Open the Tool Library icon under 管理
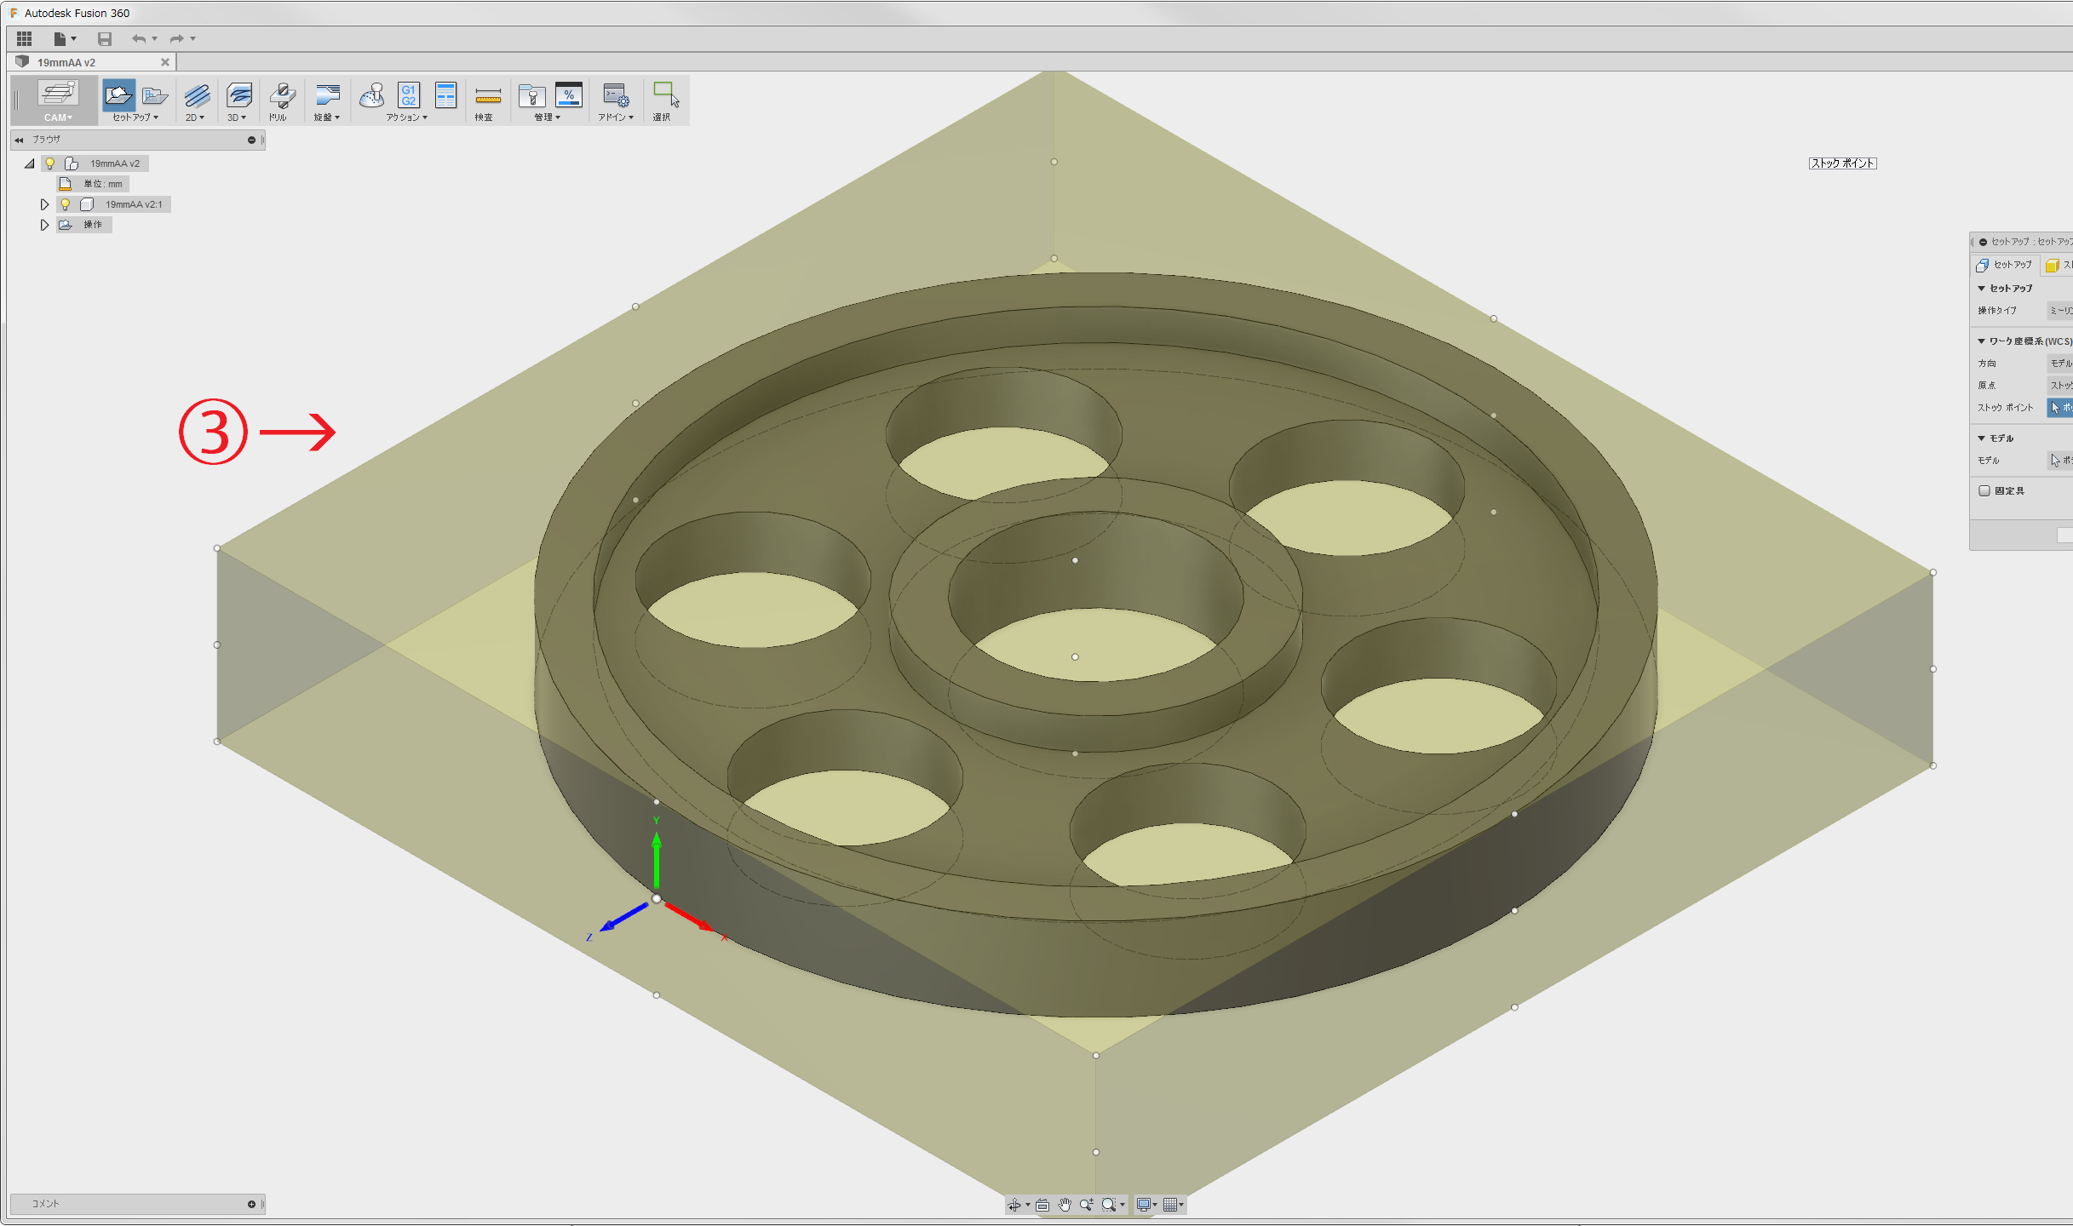 (x=531, y=95)
